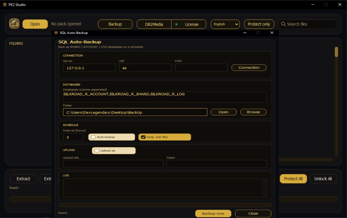347x218 pixels.
Task: Test the SQL Connection button
Action: (249, 68)
